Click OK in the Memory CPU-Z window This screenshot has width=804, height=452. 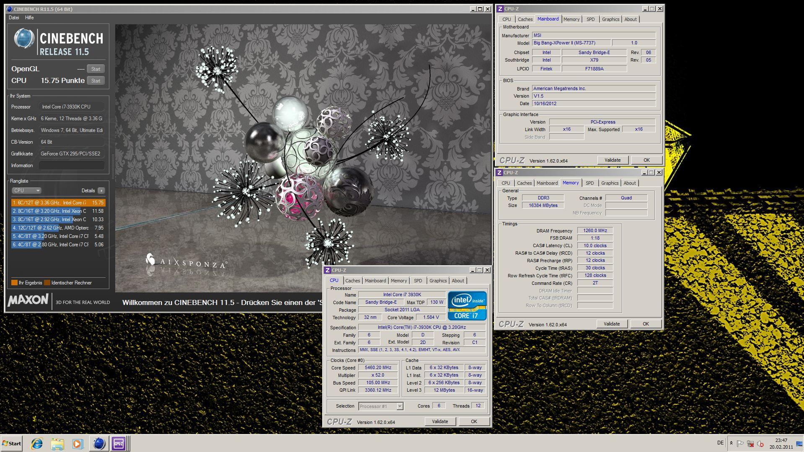646,324
